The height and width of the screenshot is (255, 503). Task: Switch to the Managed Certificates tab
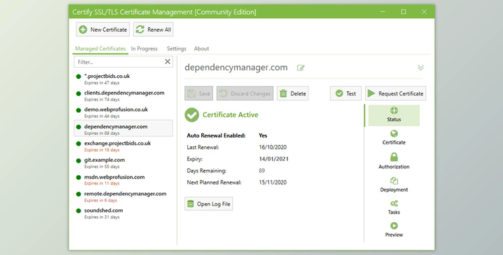pos(101,48)
